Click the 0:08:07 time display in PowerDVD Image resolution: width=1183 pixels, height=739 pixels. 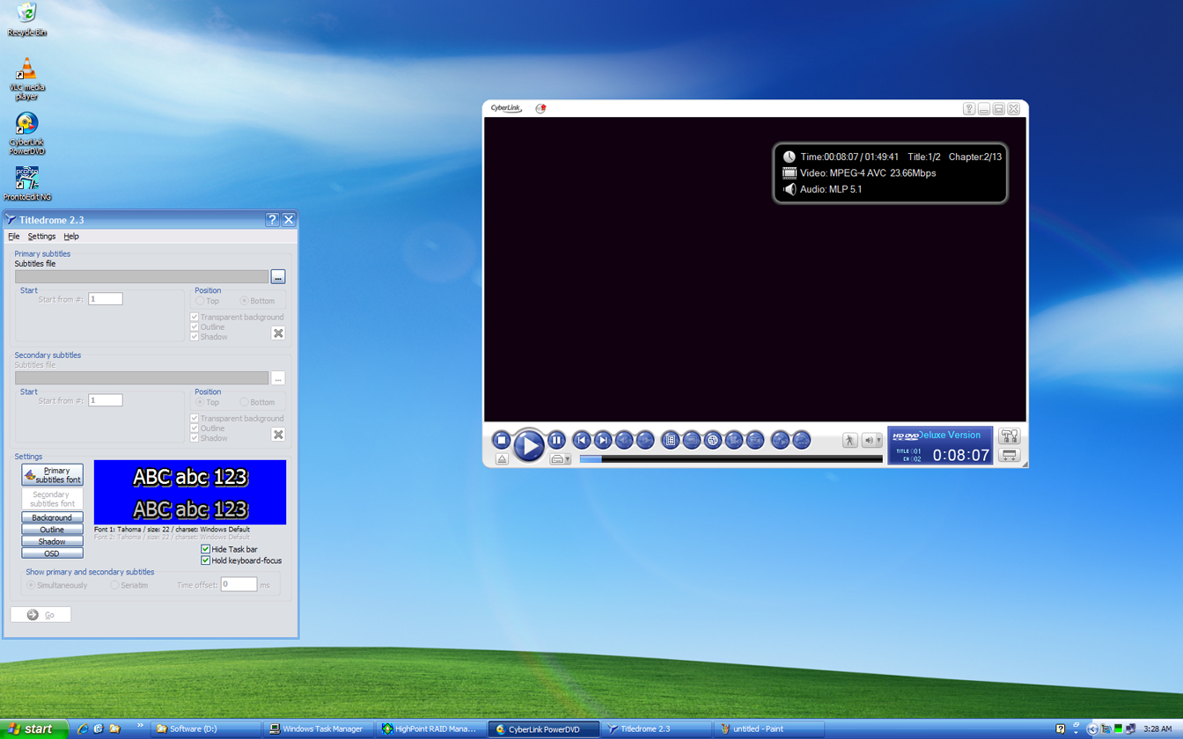pyautogui.click(x=961, y=455)
